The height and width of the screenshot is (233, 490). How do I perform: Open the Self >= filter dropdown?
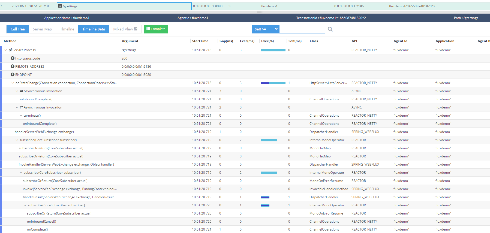(x=266, y=29)
